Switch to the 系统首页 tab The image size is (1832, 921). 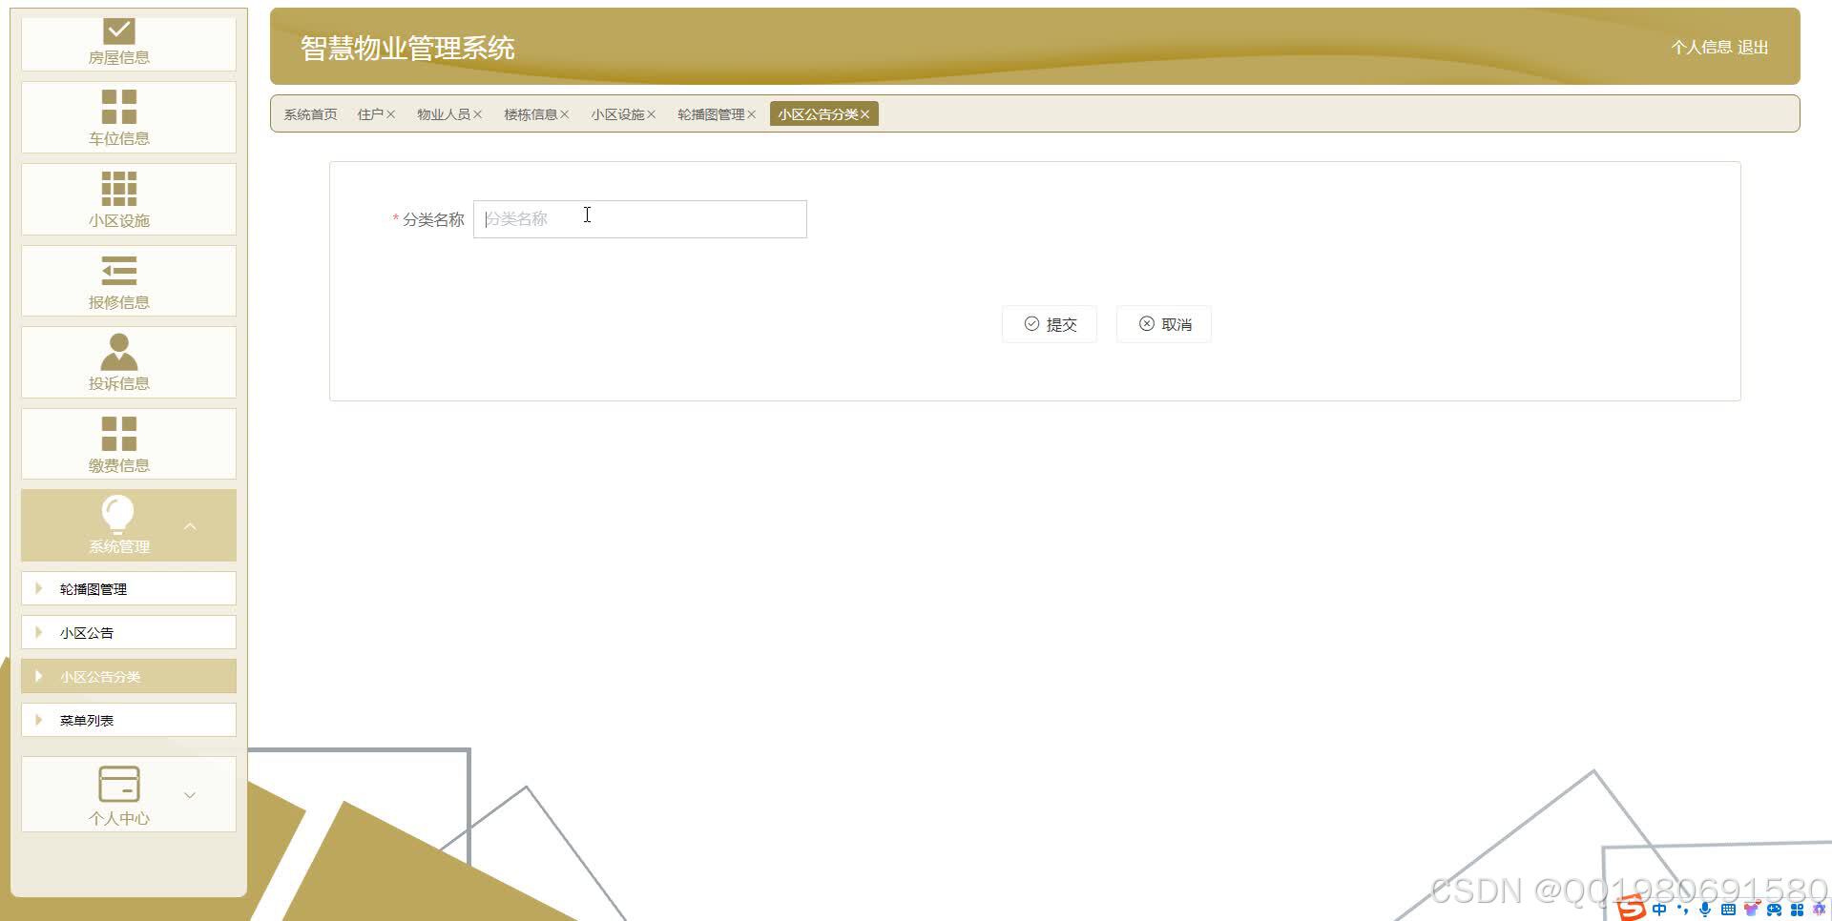[309, 113]
